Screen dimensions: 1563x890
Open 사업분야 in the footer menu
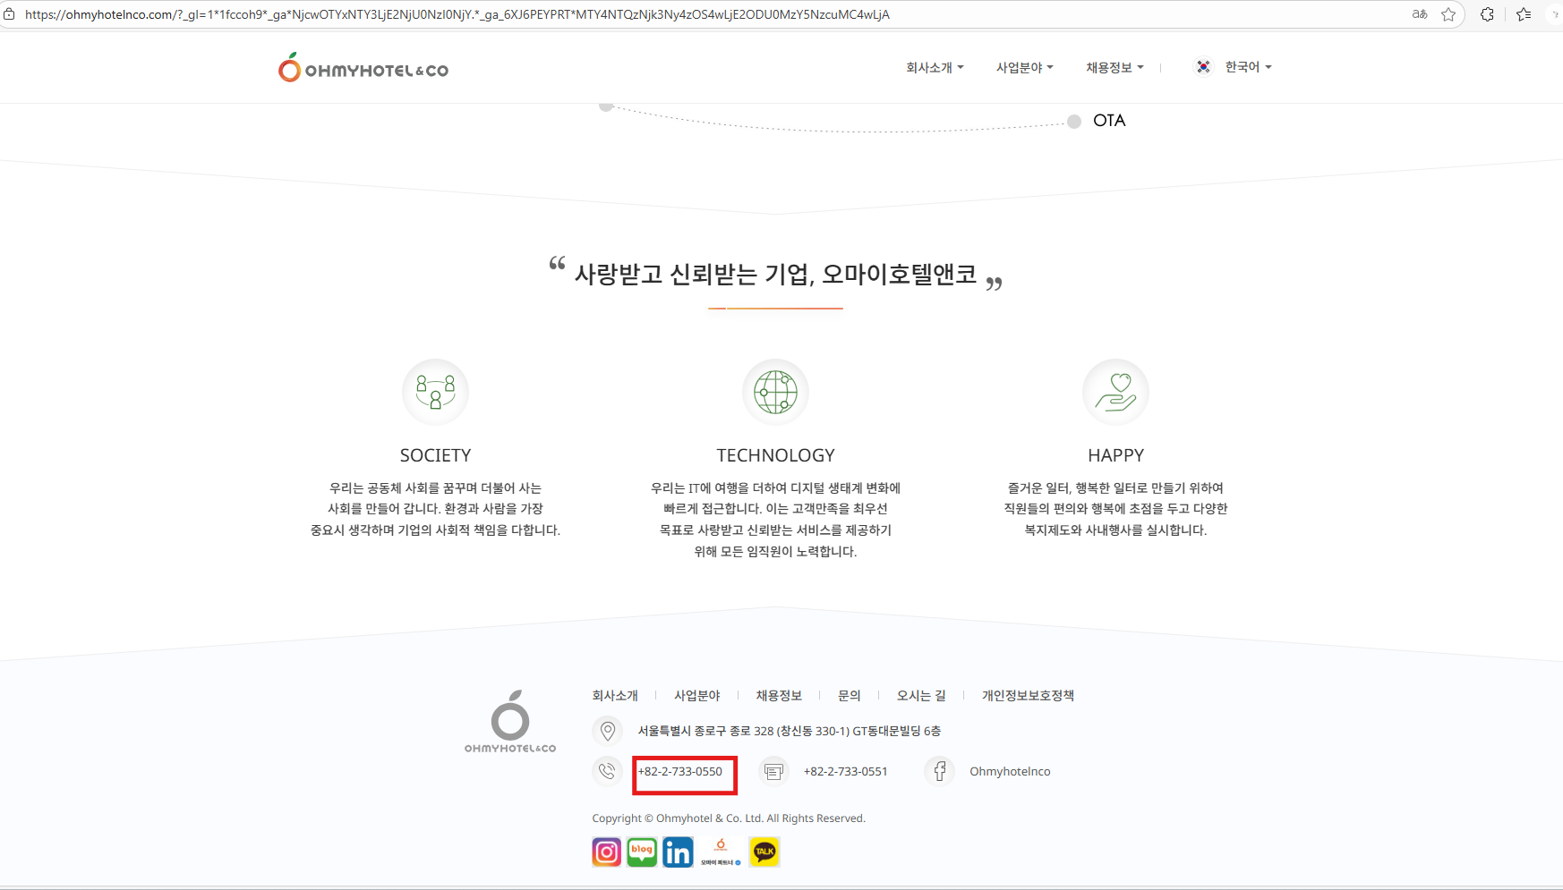(697, 695)
